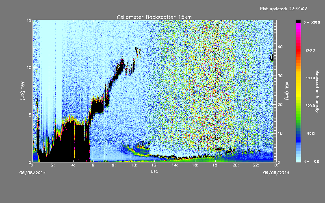Select the "10" tick on the km axis

coord(29,67)
